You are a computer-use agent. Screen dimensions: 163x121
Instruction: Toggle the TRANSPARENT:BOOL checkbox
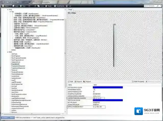(94, 90)
